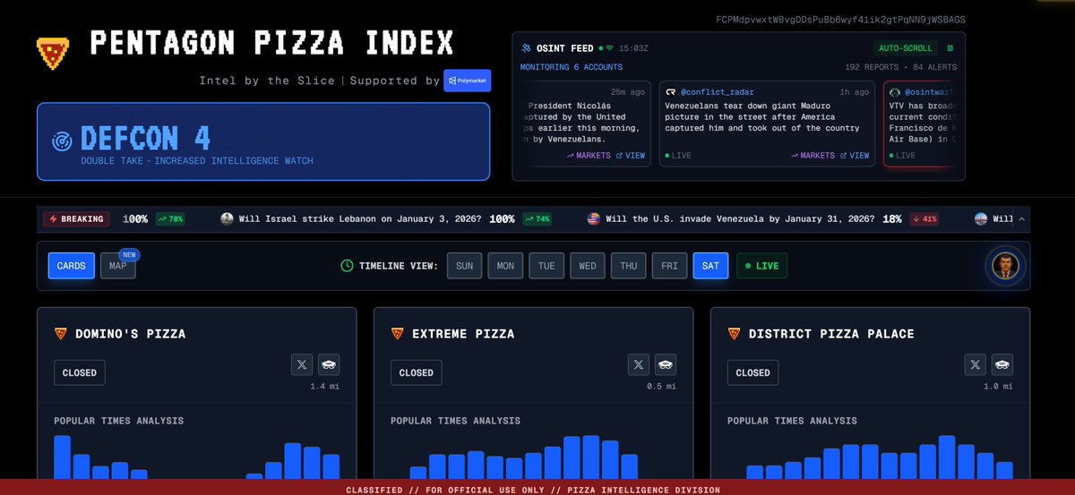
Task: Pause the OSINT feed with the pause icon
Action: 950,48
